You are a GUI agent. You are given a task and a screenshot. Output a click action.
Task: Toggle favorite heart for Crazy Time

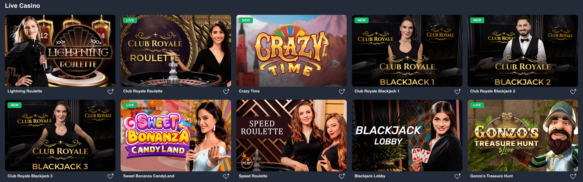point(342,91)
